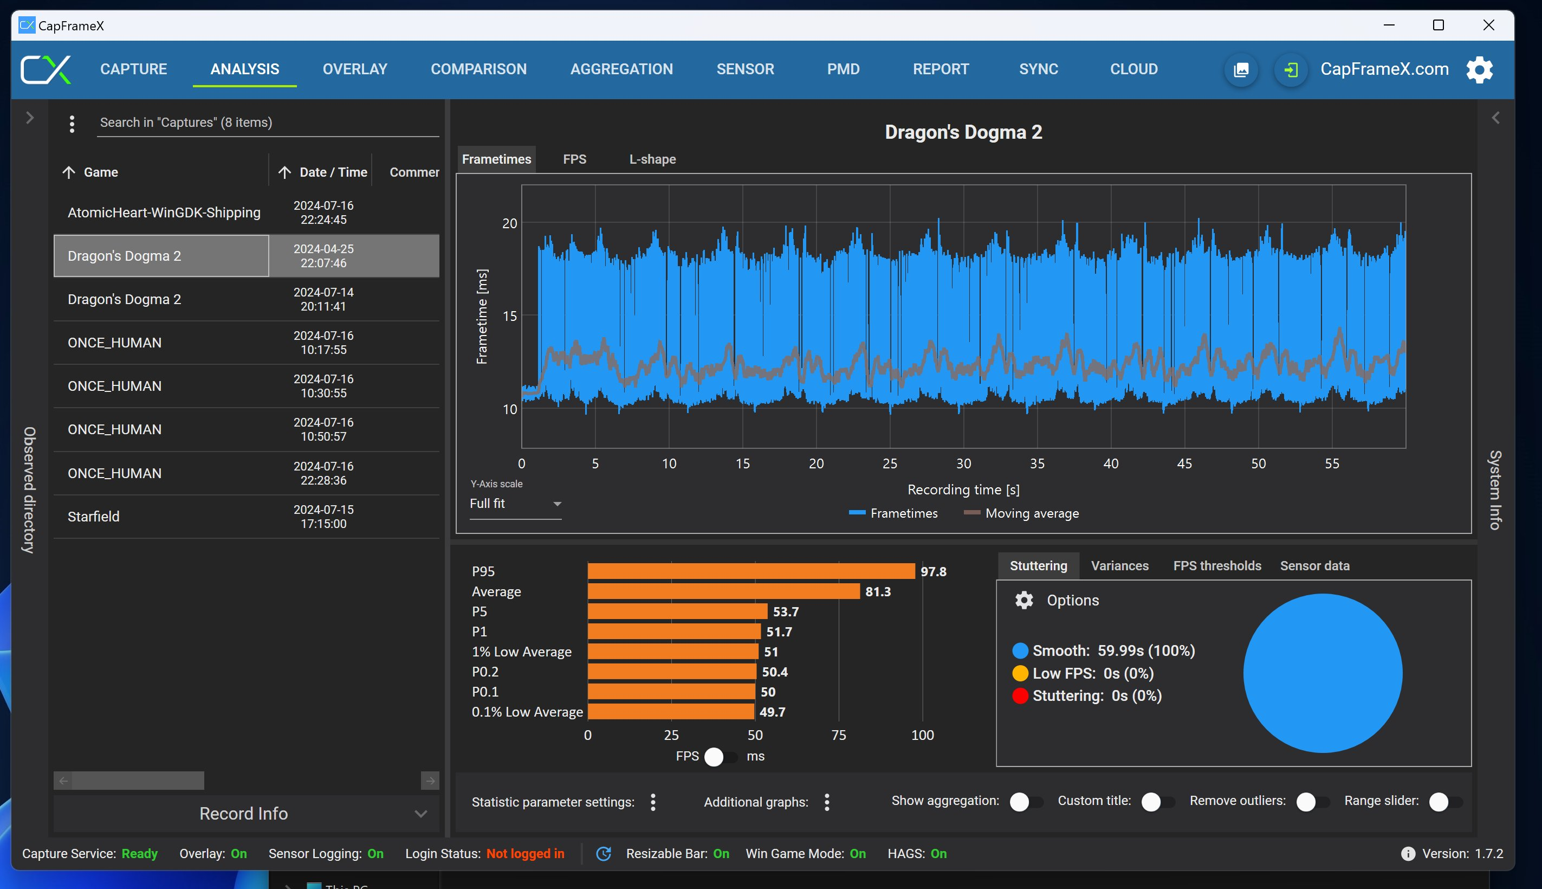Viewport: 1542px width, 889px height.
Task: Select ONCE_HUMAN capture recorded at 10:17:55
Action: click(247, 343)
